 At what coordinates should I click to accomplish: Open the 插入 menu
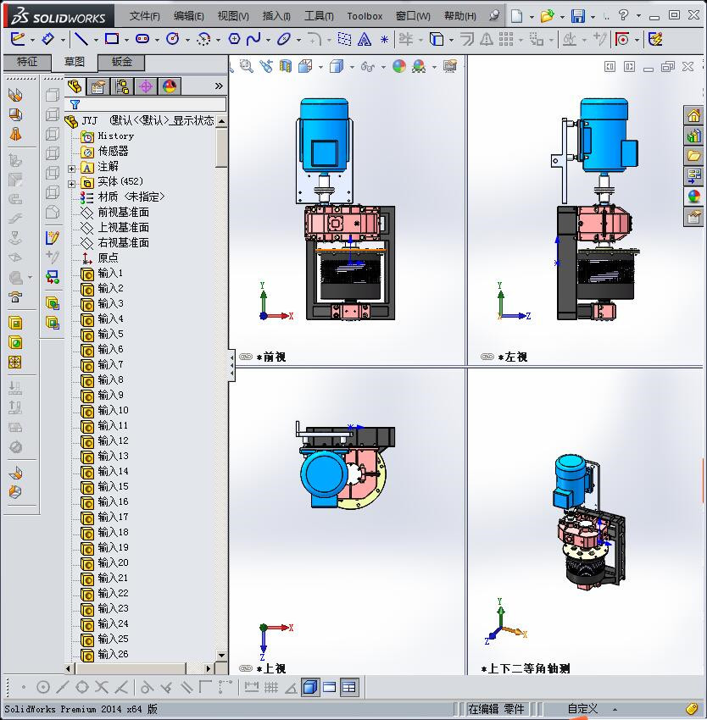pos(276,16)
